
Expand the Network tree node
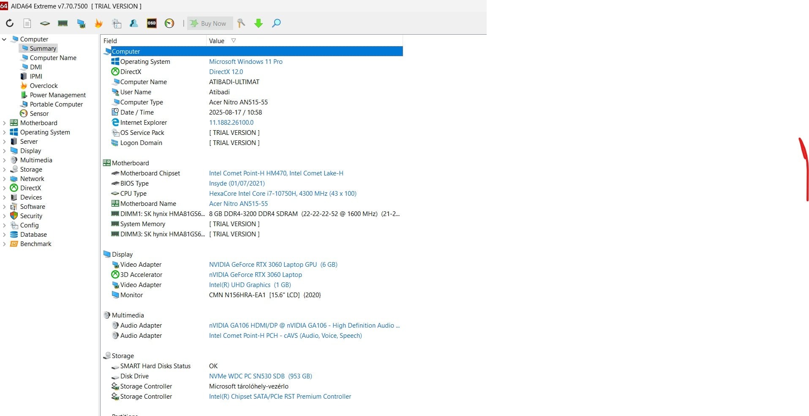click(x=4, y=179)
